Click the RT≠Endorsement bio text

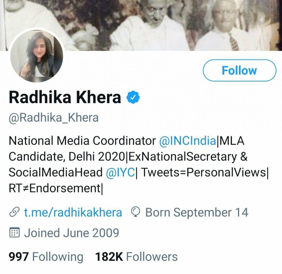click(x=55, y=188)
